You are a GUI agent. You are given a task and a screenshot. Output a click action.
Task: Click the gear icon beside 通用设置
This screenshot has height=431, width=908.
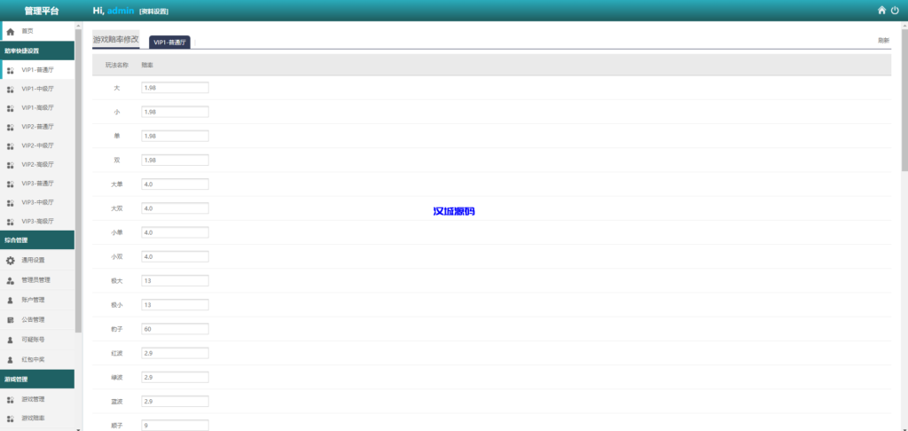coord(11,261)
